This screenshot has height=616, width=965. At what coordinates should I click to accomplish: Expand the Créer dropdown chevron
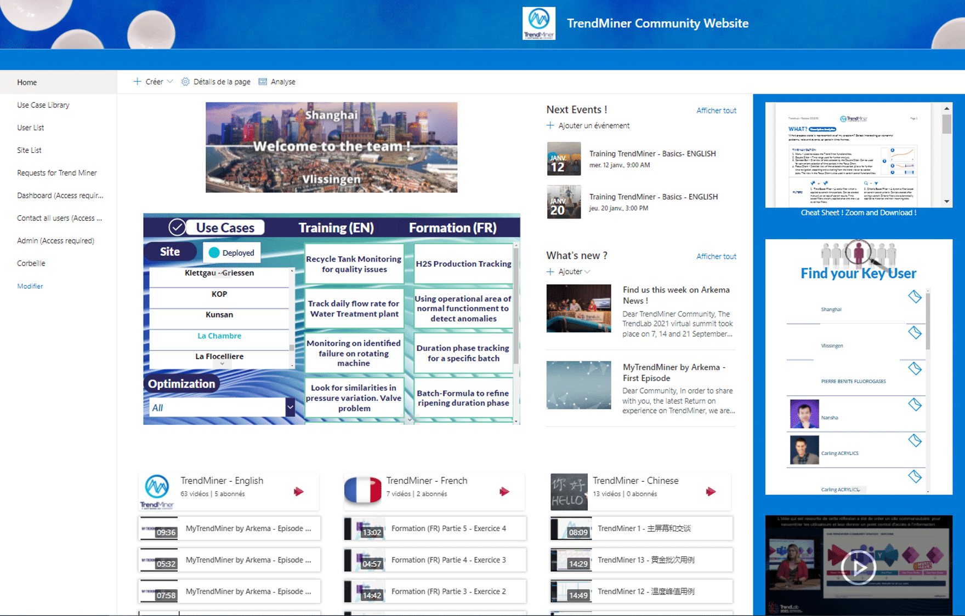[x=170, y=82]
